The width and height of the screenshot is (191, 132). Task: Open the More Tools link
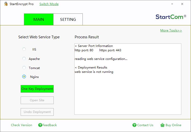(171, 30)
